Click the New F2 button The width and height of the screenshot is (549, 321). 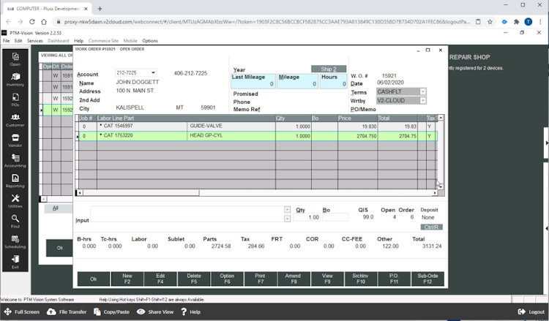tap(127, 279)
